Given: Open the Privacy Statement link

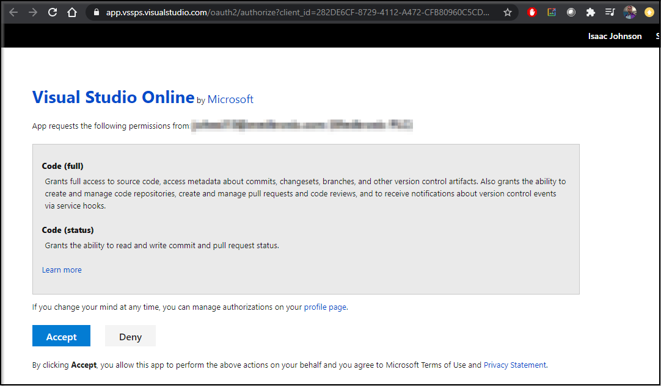Looking at the screenshot, I should tap(515, 365).
